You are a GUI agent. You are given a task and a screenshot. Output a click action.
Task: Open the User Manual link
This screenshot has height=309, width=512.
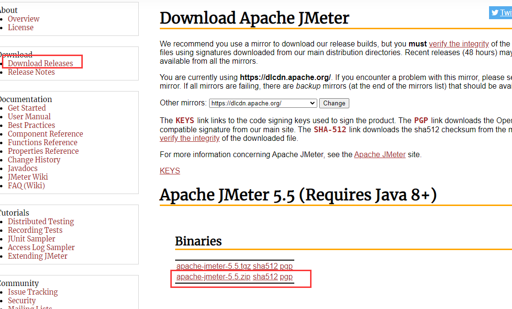(x=29, y=117)
